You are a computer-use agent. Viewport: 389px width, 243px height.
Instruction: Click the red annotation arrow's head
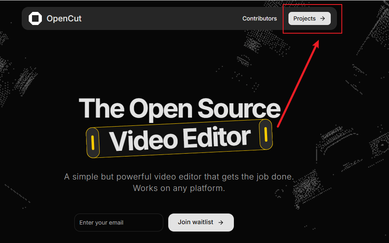tap(316, 43)
